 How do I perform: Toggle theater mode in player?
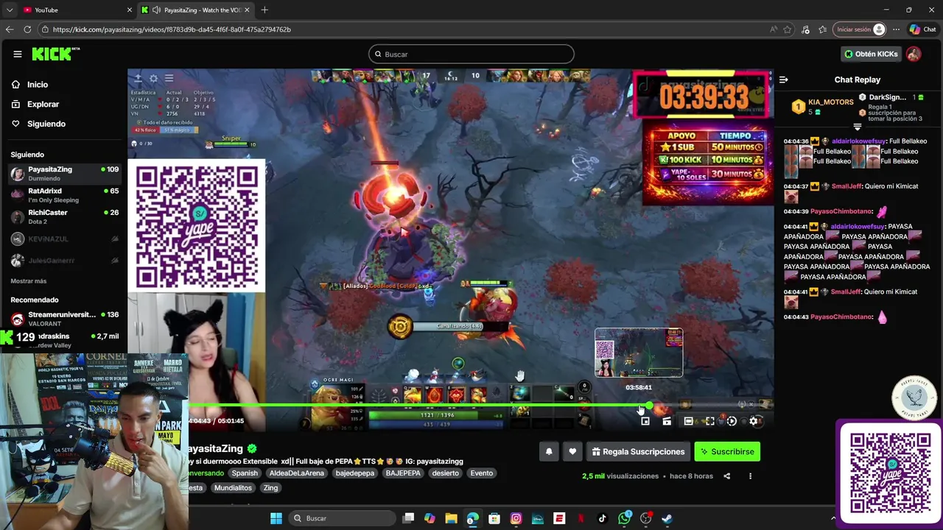[688, 421]
